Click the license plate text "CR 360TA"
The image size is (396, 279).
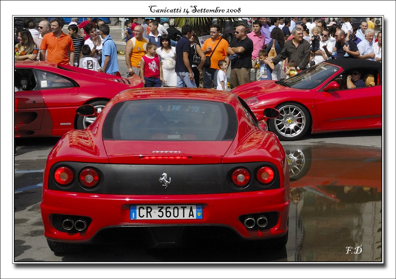(x=166, y=212)
